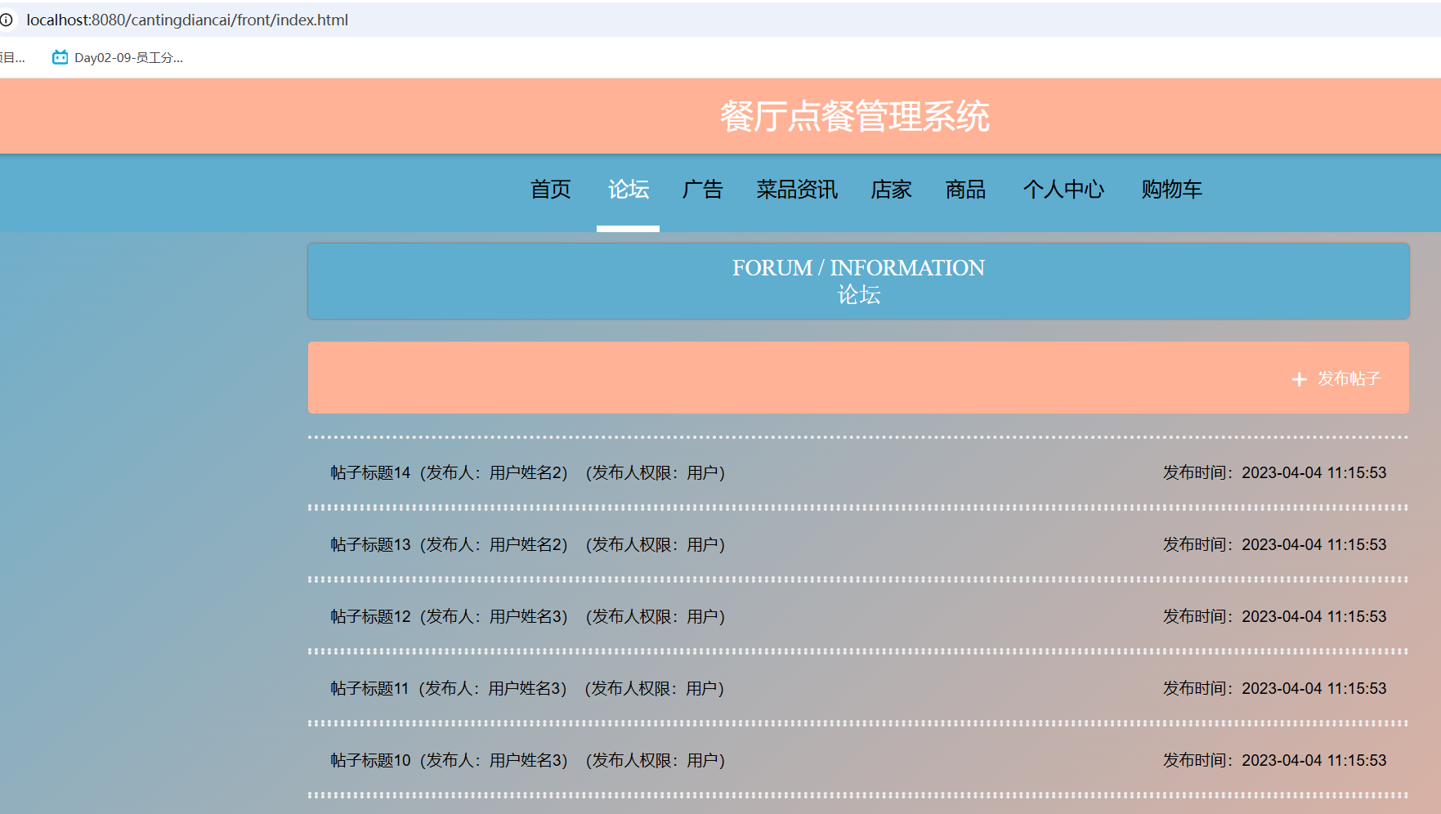Open forum post 帖子标题14

click(x=370, y=473)
